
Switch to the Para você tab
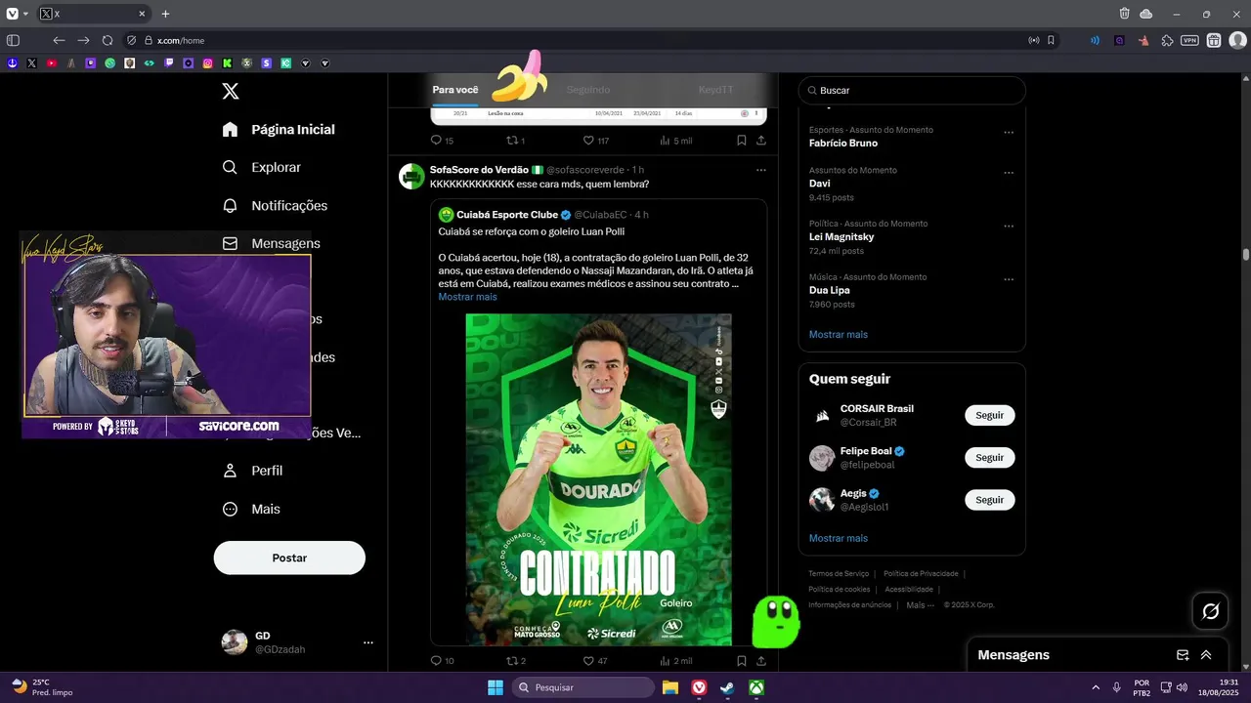point(455,90)
